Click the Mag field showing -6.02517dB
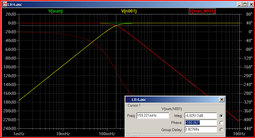The width and height of the screenshot is (255, 138). coord(201,116)
